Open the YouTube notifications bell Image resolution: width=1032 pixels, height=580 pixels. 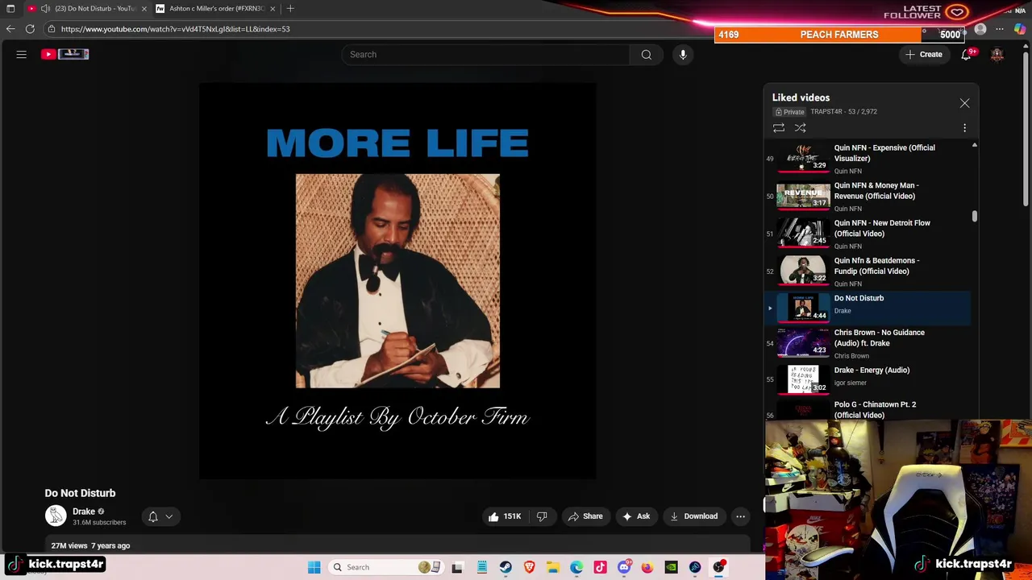[966, 54]
